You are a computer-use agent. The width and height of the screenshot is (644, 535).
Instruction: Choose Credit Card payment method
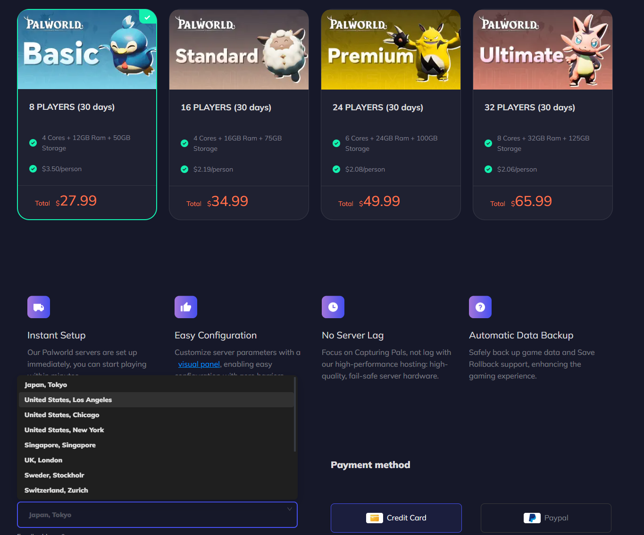[x=396, y=518]
